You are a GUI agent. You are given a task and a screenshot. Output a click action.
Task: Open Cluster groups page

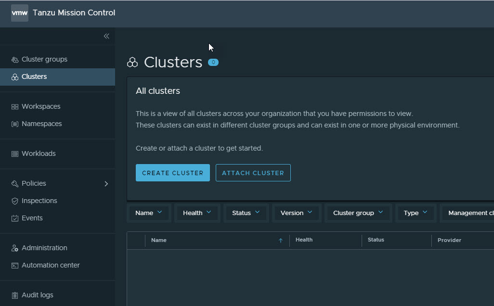pyautogui.click(x=57, y=60)
